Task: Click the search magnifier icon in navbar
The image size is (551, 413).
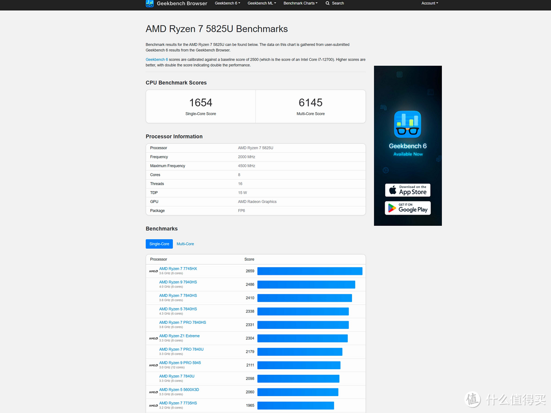Action: 328,3
